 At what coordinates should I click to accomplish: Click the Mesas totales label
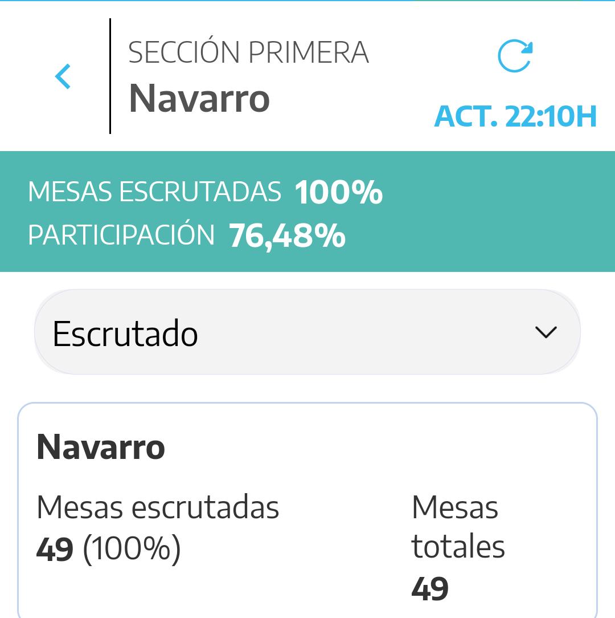tap(458, 527)
